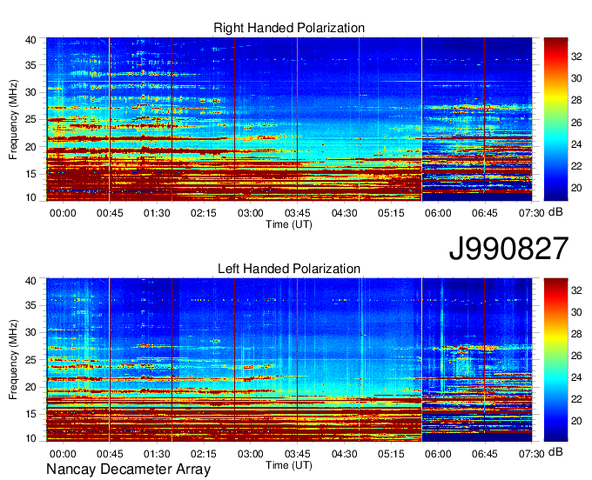Select the 03:00 time tick on the top plot
The width and height of the screenshot is (592, 480).
pos(251,213)
